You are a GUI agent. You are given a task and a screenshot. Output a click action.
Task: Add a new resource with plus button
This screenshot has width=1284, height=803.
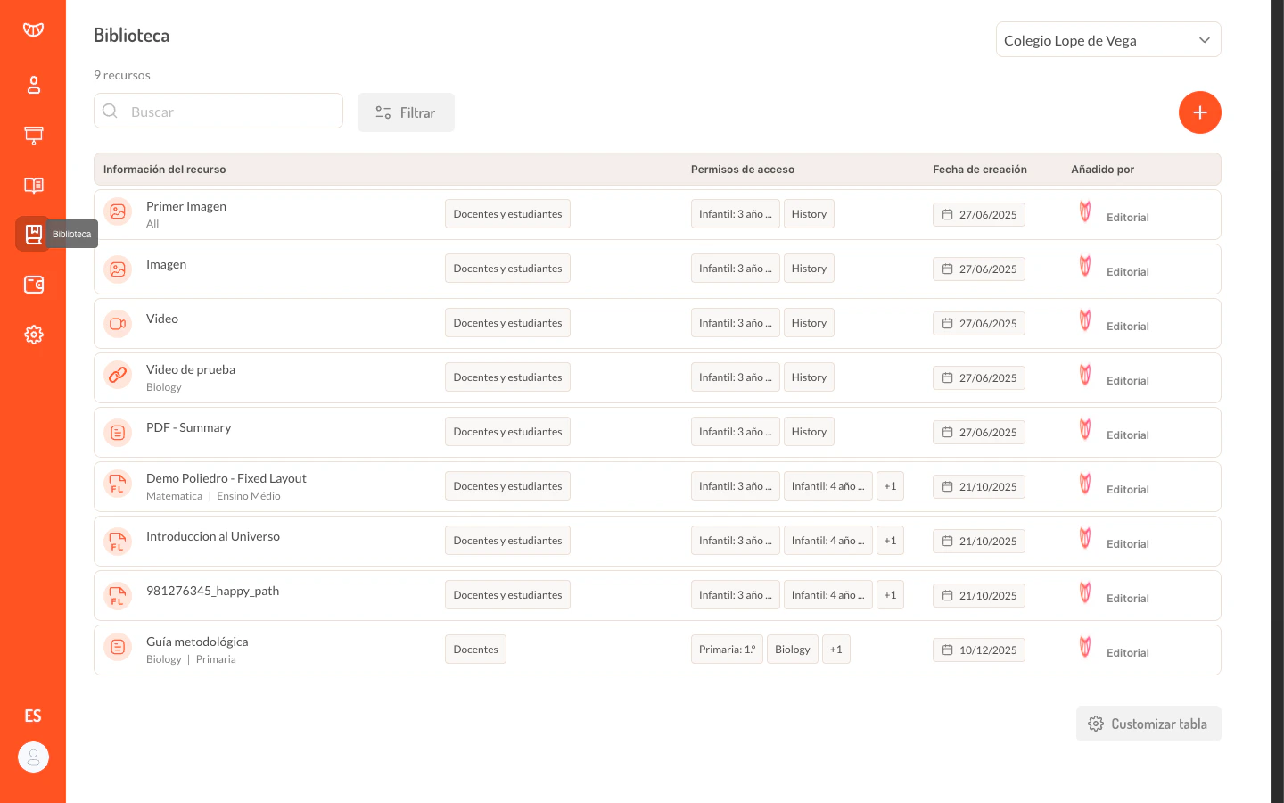[1200, 112]
